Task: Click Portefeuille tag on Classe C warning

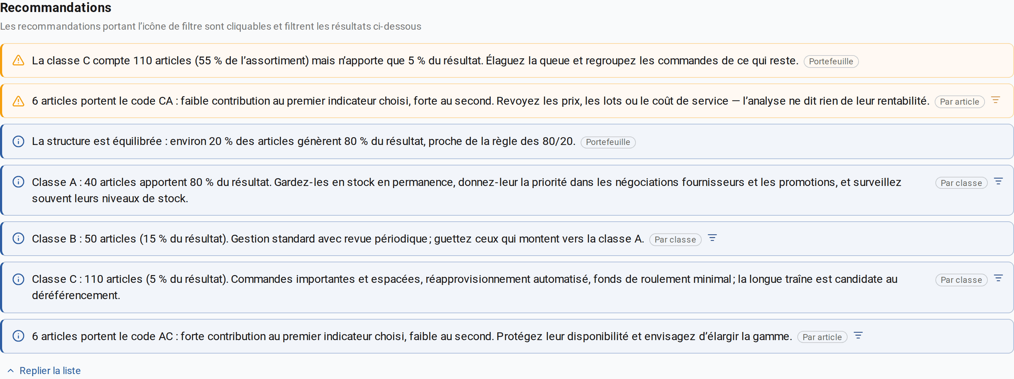Action: (831, 61)
